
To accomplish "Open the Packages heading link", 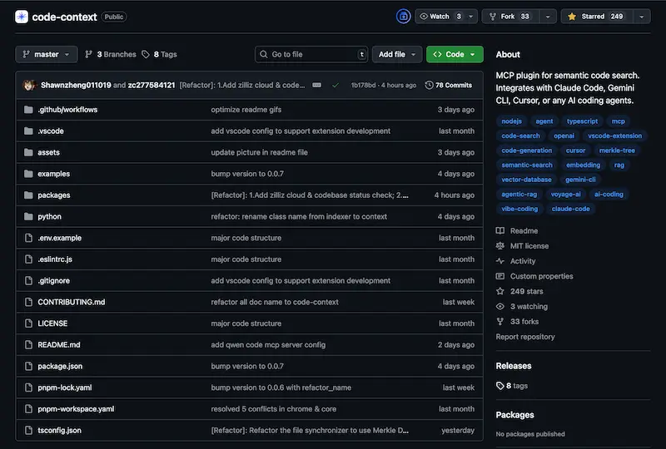I will coord(514,415).
